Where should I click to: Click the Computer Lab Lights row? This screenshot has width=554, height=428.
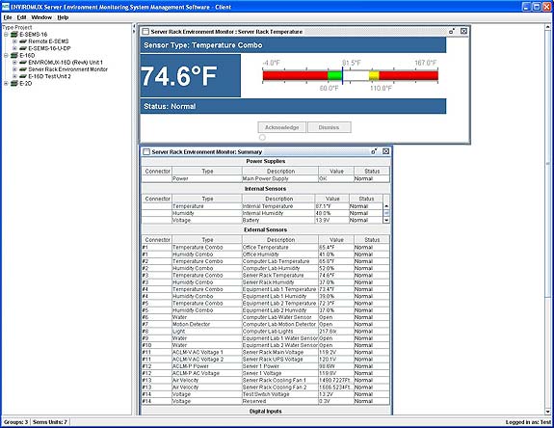pyautogui.click(x=266, y=332)
